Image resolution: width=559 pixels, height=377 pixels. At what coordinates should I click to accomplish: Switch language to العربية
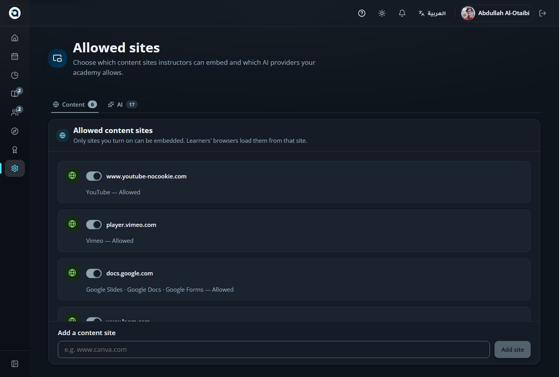(x=432, y=13)
